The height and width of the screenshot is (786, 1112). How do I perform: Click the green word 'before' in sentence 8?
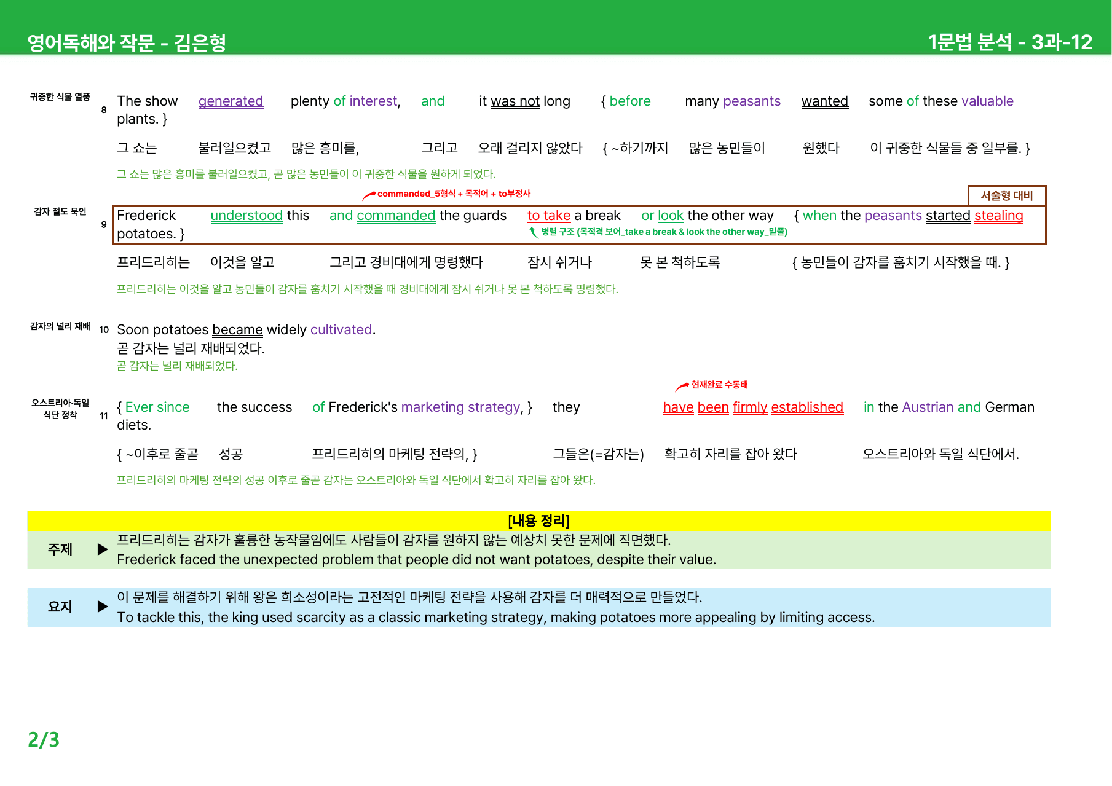(630, 101)
